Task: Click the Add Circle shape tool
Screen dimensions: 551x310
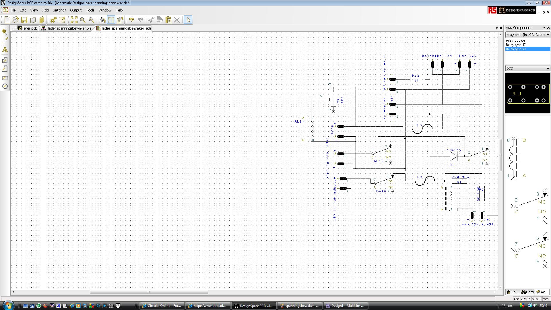Action: click(5, 86)
